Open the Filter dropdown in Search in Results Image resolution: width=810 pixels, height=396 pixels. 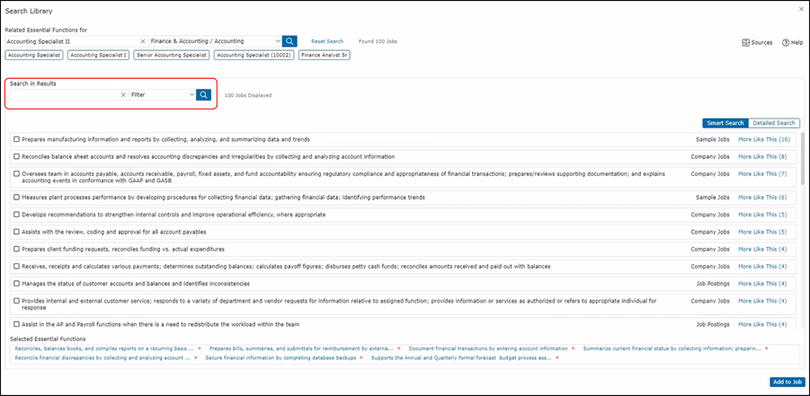(x=191, y=94)
